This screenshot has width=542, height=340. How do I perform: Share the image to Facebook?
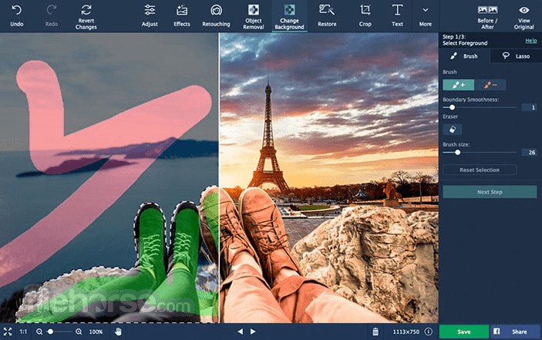click(x=515, y=332)
